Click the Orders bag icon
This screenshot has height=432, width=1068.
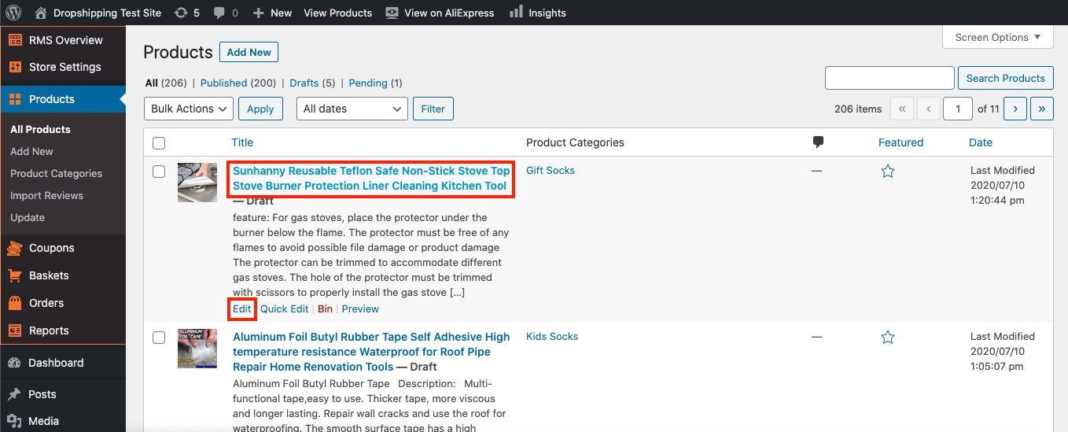pyautogui.click(x=15, y=303)
